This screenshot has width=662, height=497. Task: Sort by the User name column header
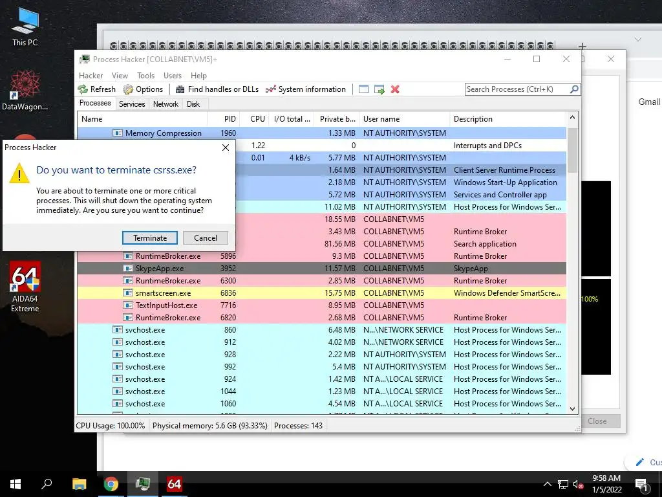[x=405, y=119]
